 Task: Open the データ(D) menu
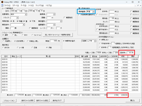point(24,5)
